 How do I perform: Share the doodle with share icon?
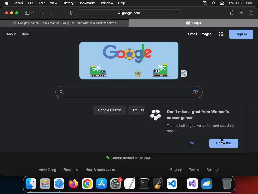(184, 74)
